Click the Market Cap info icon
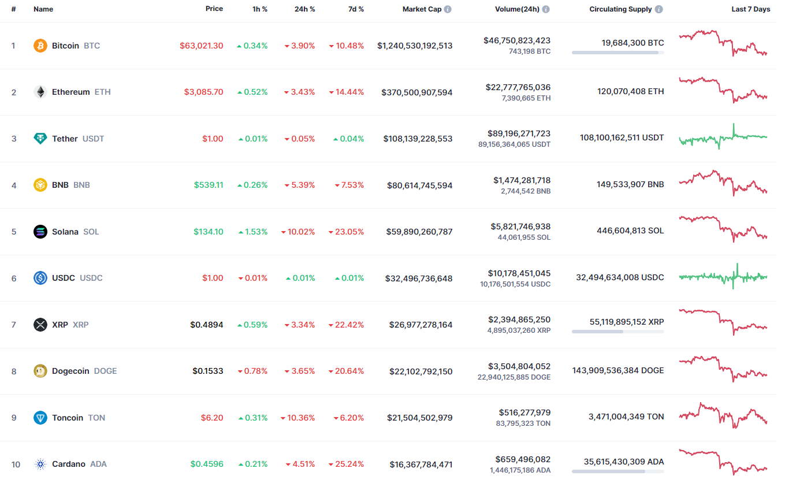This screenshot has width=785, height=483. pos(448,9)
